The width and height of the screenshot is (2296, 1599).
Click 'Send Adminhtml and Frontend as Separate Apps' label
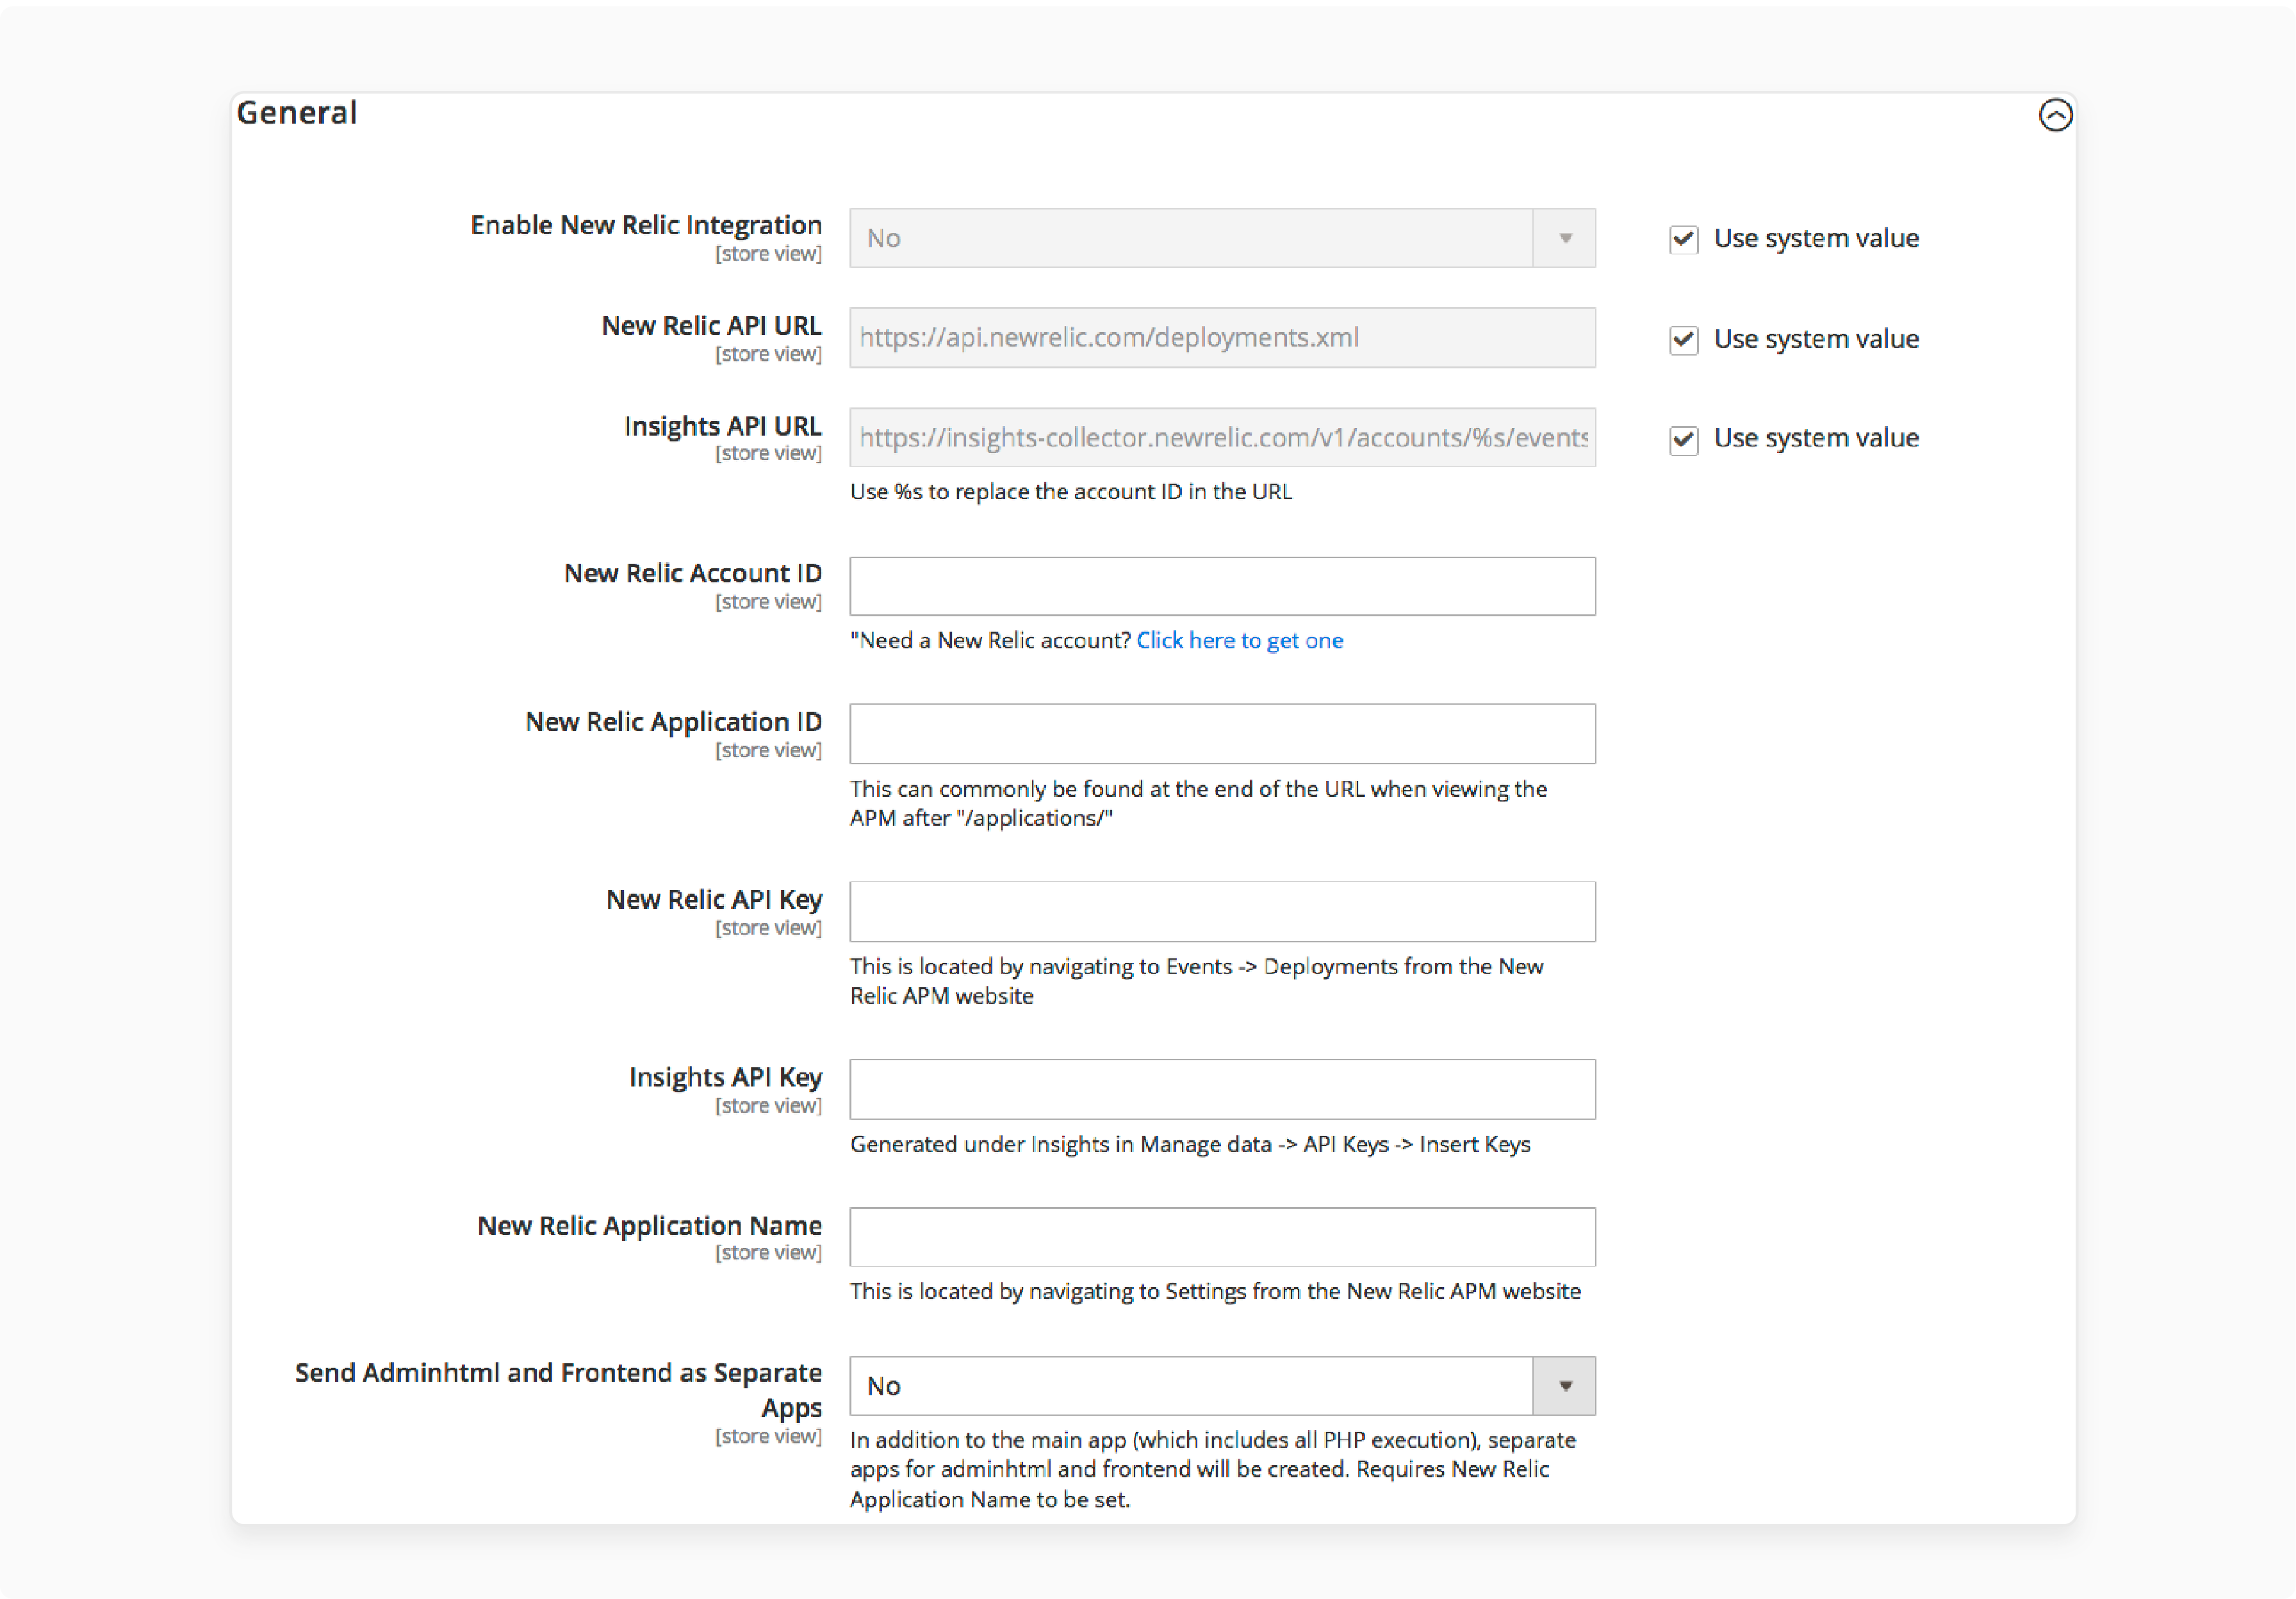pyautogui.click(x=558, y=1390)
